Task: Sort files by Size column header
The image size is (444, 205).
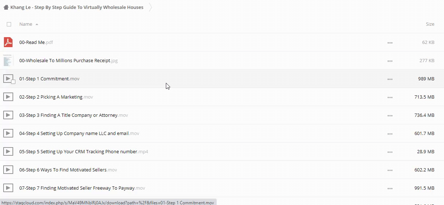Action: tap(430, 24)
